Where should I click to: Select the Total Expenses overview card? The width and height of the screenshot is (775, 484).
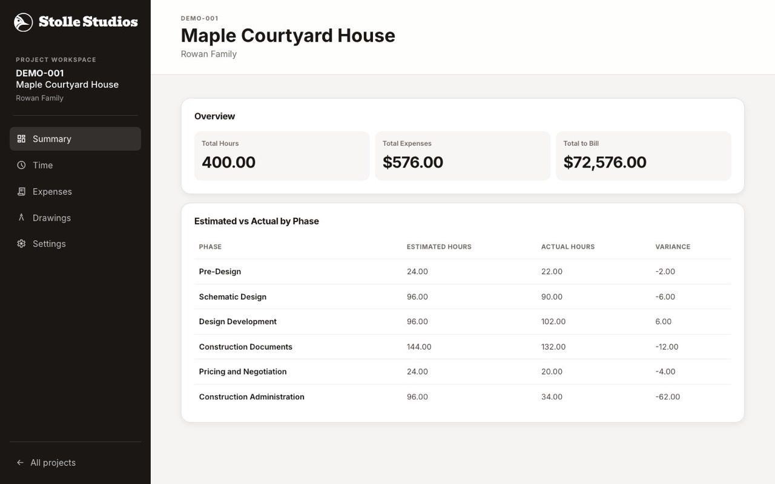click(x=463, y=155)
